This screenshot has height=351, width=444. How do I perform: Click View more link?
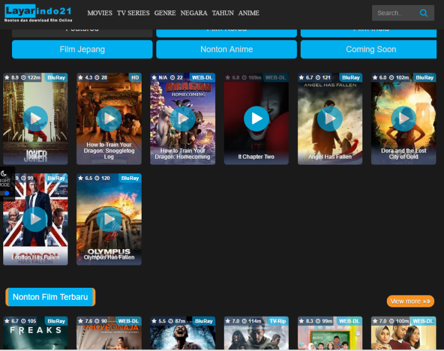tap(410, 301)
